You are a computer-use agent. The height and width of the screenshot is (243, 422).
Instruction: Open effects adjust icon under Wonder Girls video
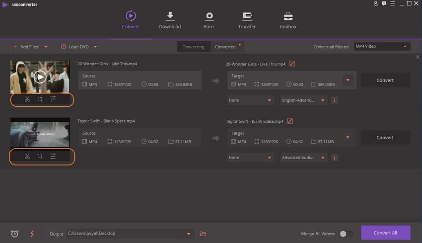pyautogui.click(x=53, y=99)
